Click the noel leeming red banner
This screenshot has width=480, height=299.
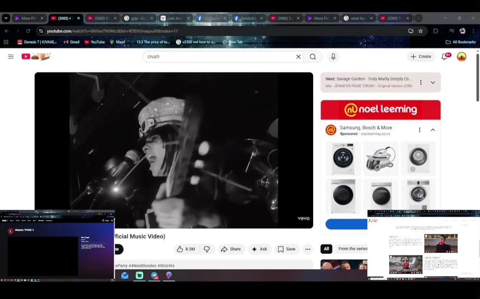(380, 110)
